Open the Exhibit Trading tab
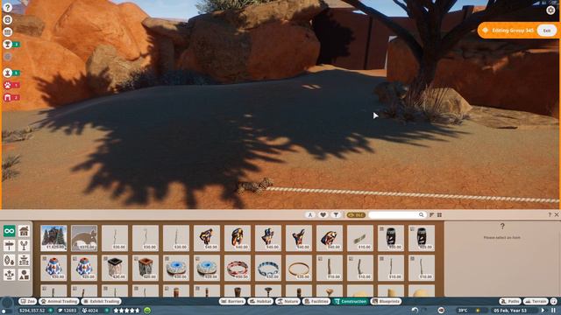Screen dimensions: 561x315 [x=102, y=301]
